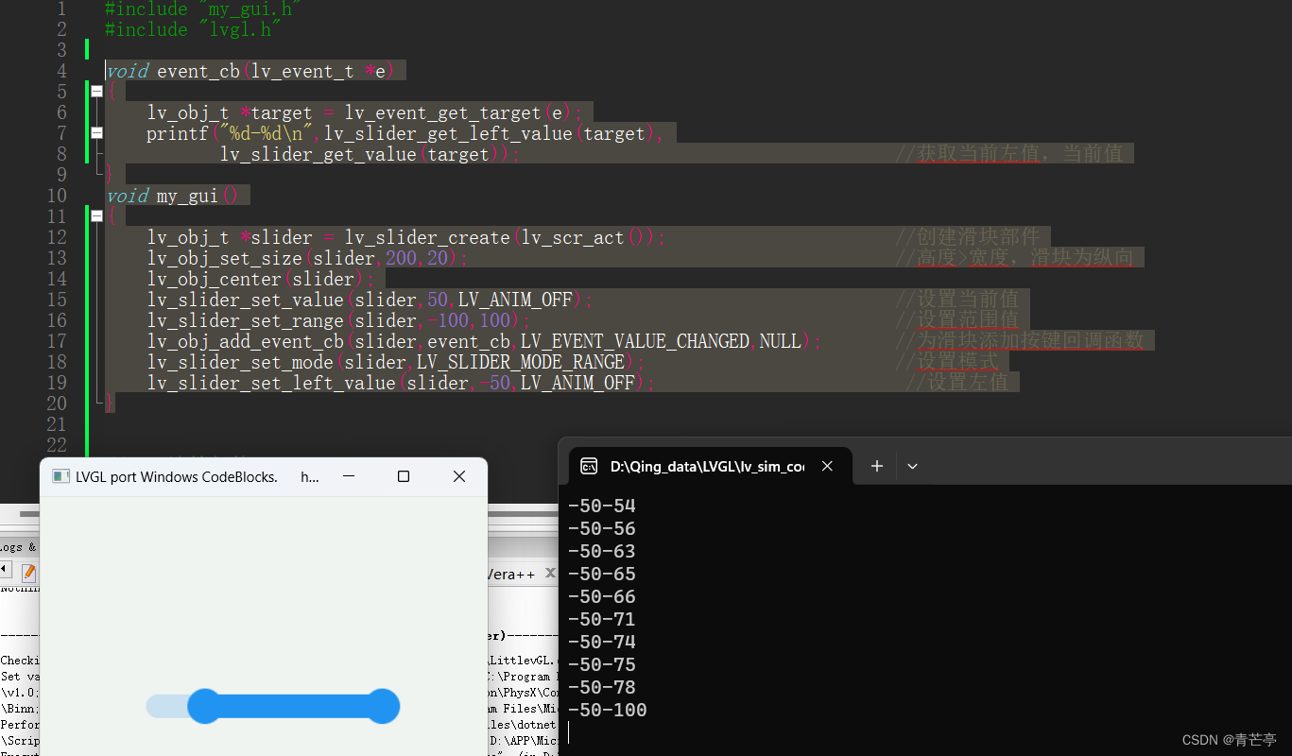Close the Vera++ log tab
This screenshot has width=1292, height=756.
[x=551, y=573]
